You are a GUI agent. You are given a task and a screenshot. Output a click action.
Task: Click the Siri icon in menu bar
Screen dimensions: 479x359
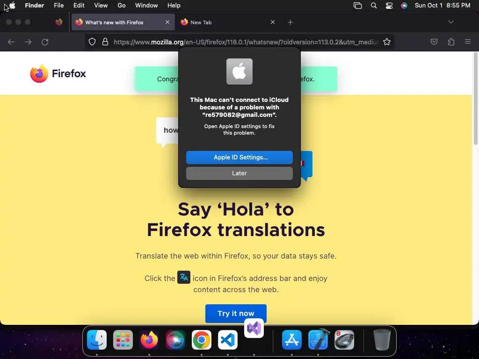tap(404, 6)
